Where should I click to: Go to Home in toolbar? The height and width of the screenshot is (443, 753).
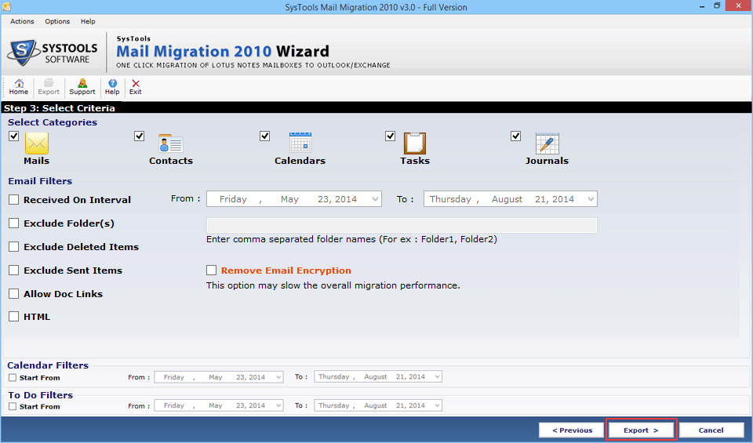(x=19, y=87)
